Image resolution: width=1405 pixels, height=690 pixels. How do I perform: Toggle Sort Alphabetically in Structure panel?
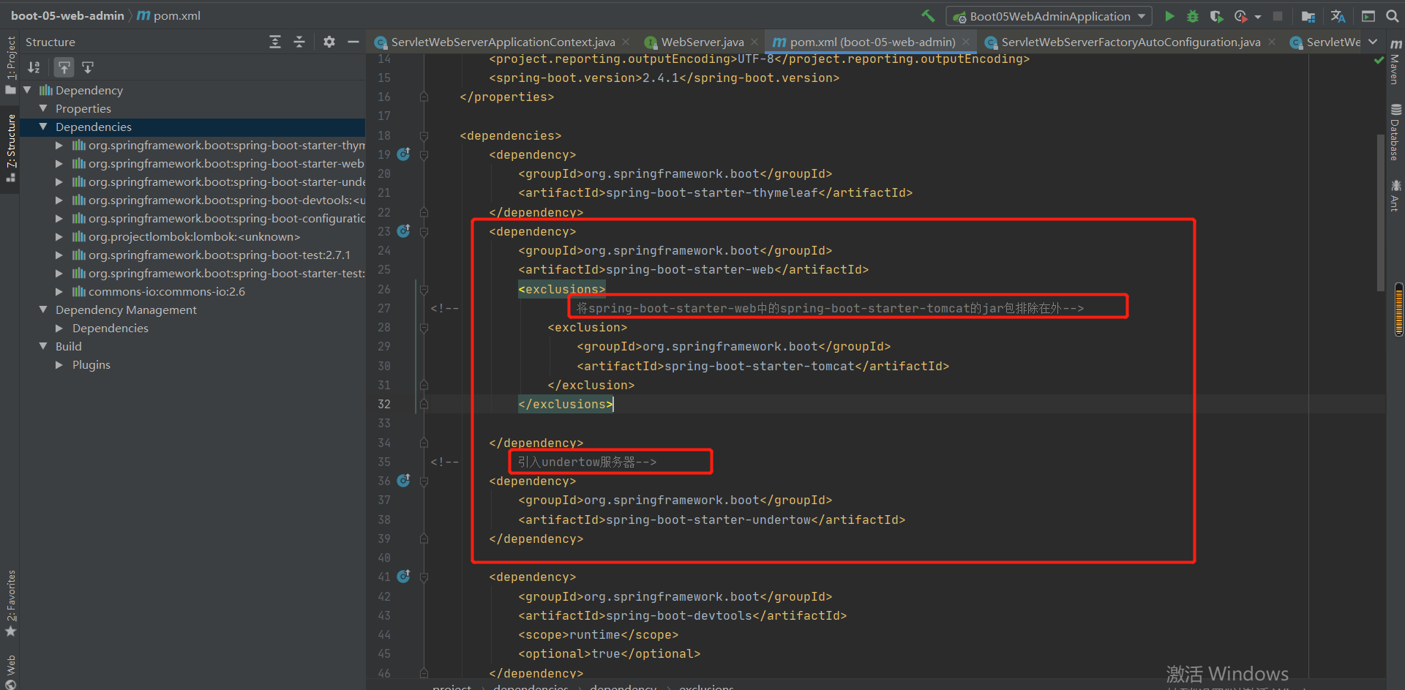[x=34, y=67]
